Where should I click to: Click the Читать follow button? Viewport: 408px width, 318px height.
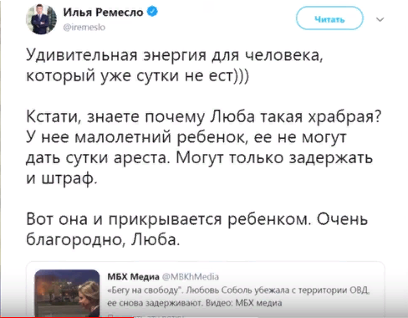(x=329, y=18)
